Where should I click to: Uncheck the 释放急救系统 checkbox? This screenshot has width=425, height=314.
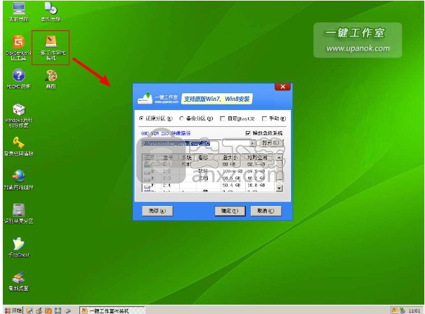click(x=248, y=133)
